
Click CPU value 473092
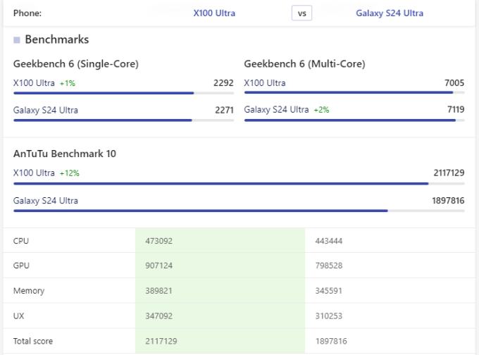point(159,241)
